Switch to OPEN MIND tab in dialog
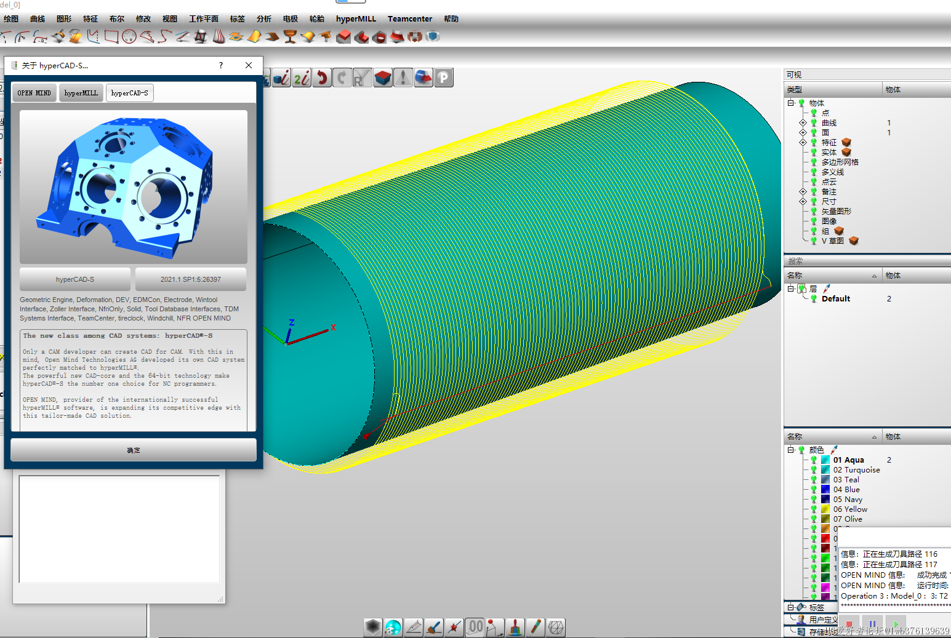951x638 pixels. point(34,93)
